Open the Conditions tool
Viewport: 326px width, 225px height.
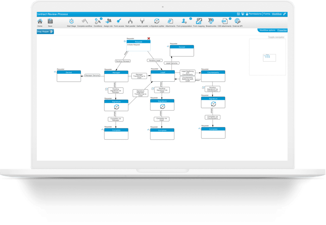tap(98, 22)
